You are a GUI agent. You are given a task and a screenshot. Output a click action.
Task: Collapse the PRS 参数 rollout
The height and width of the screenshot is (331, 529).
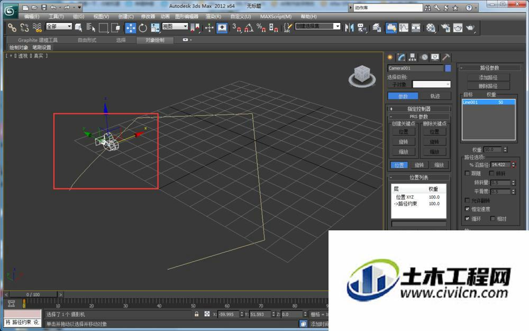pos(418,117)
